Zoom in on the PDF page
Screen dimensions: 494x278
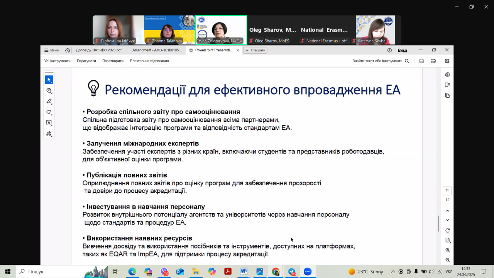point(447,250)
